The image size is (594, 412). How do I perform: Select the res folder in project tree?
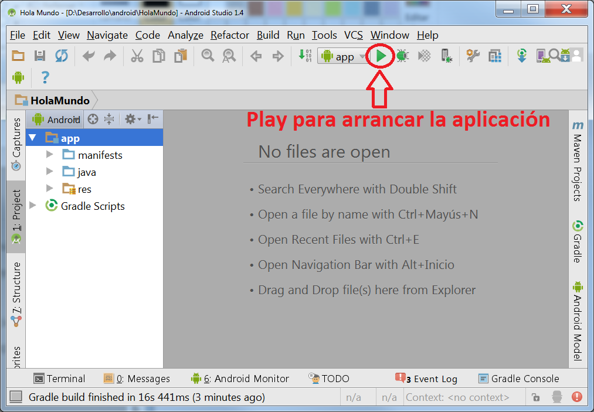pos(84,189)
